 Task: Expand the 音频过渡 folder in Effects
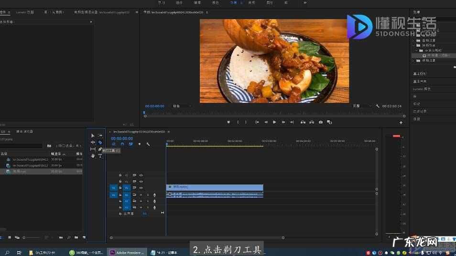[x=414, y=41]
